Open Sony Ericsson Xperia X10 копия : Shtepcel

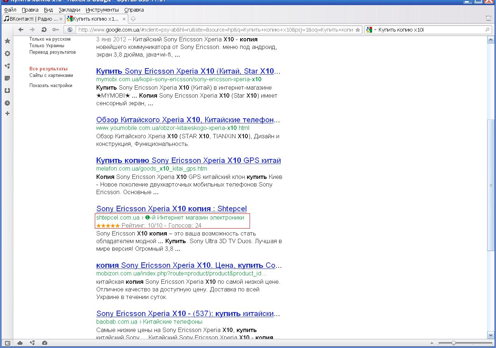click(x=172, y=209)
